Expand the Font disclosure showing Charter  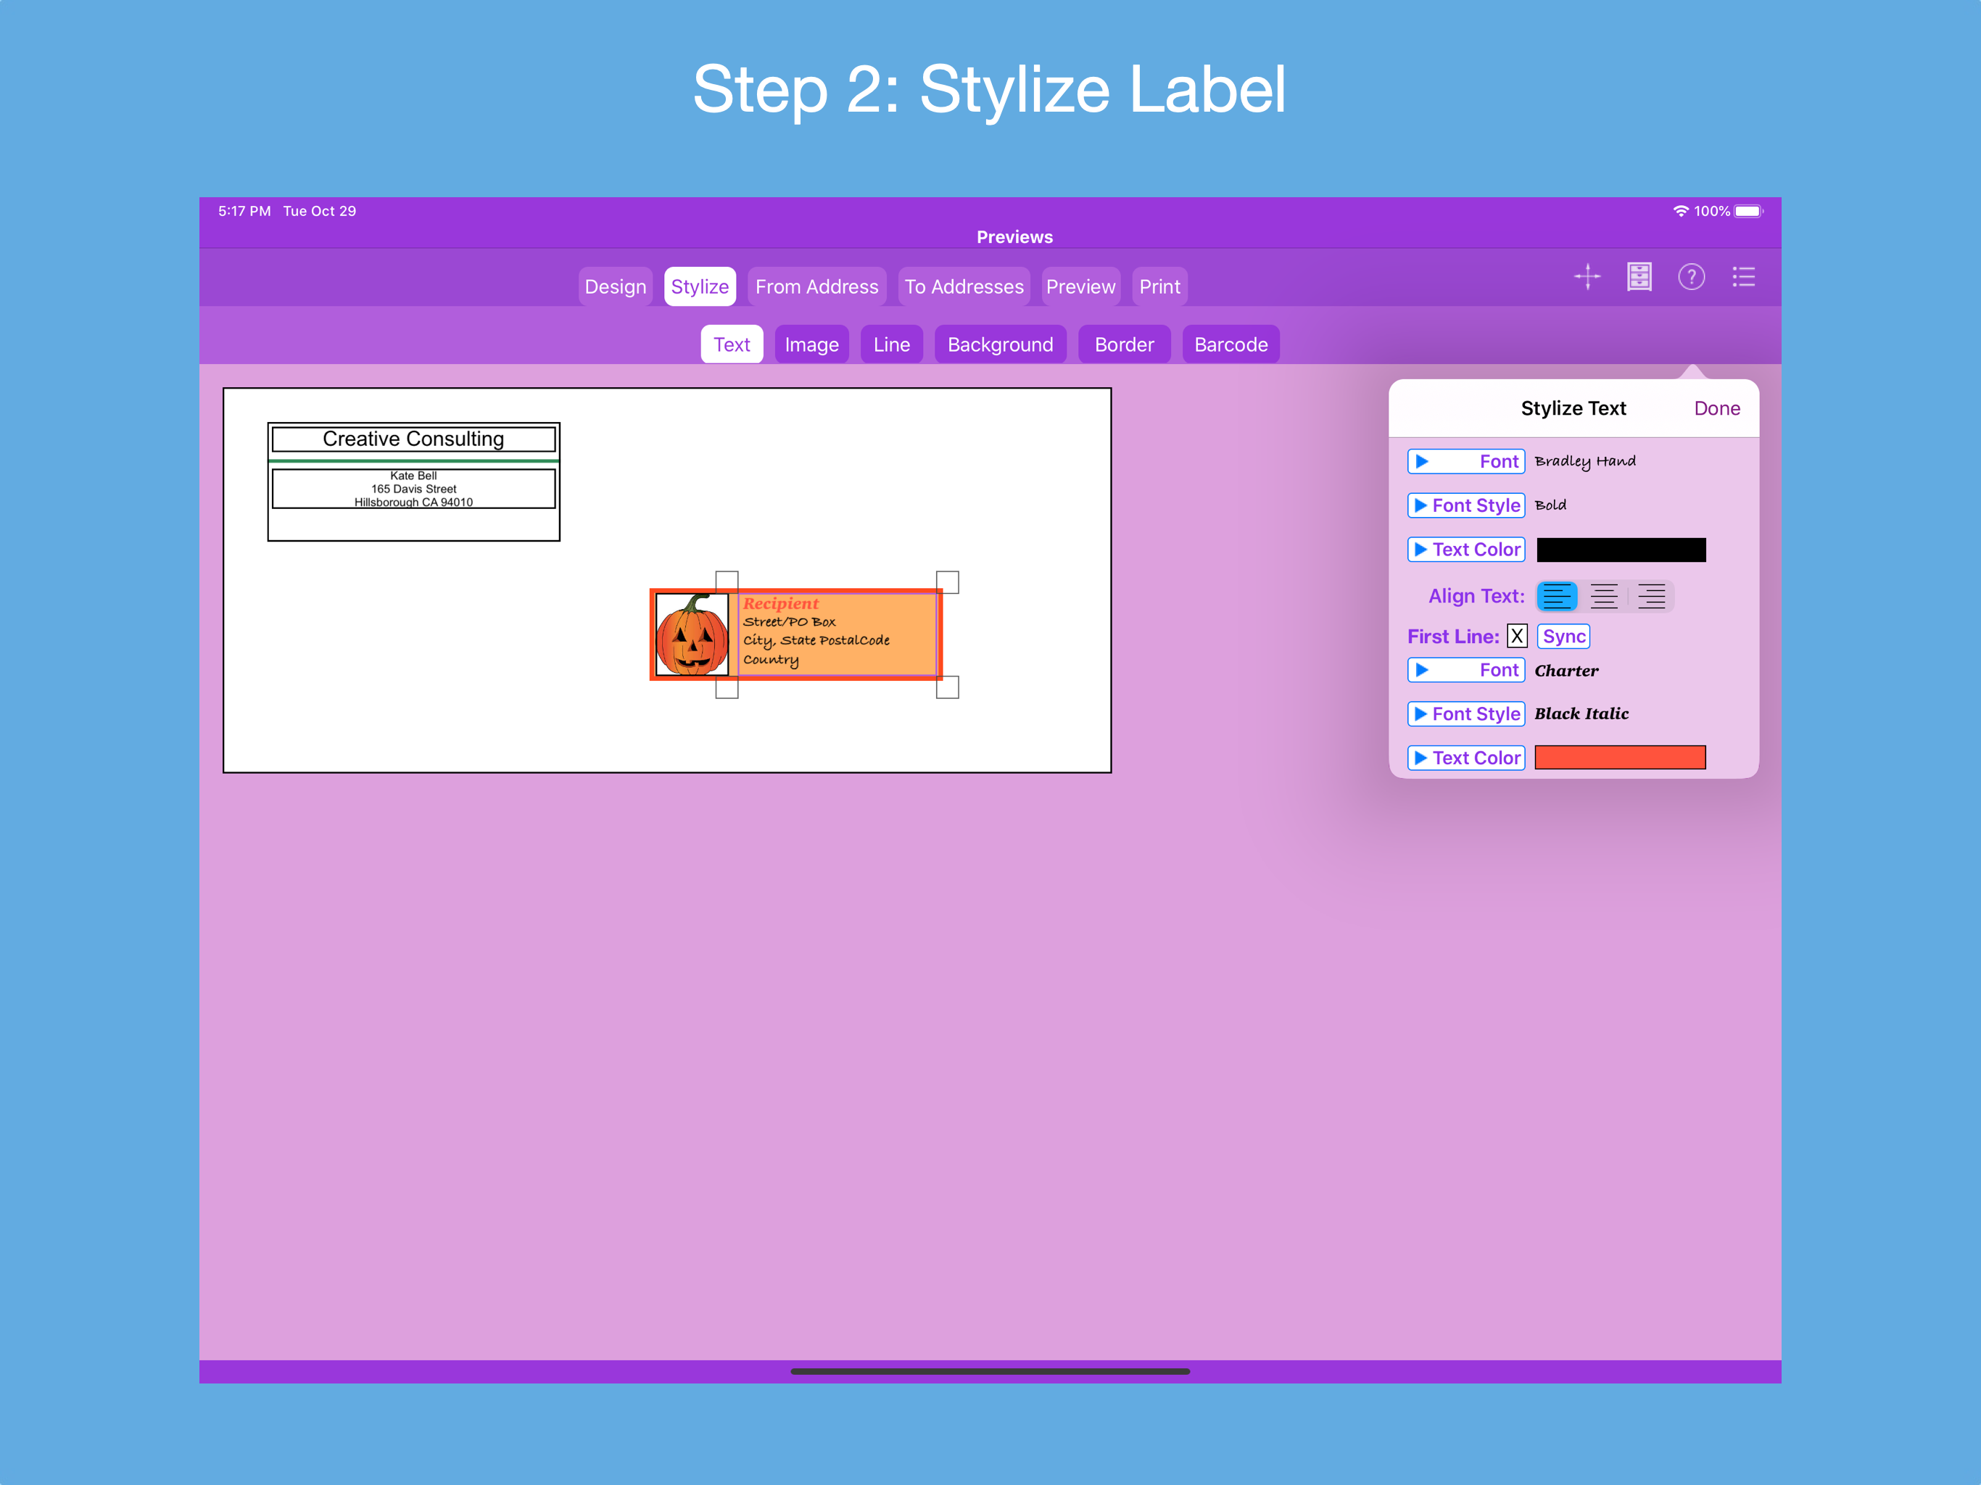(x=1465, y=669)
